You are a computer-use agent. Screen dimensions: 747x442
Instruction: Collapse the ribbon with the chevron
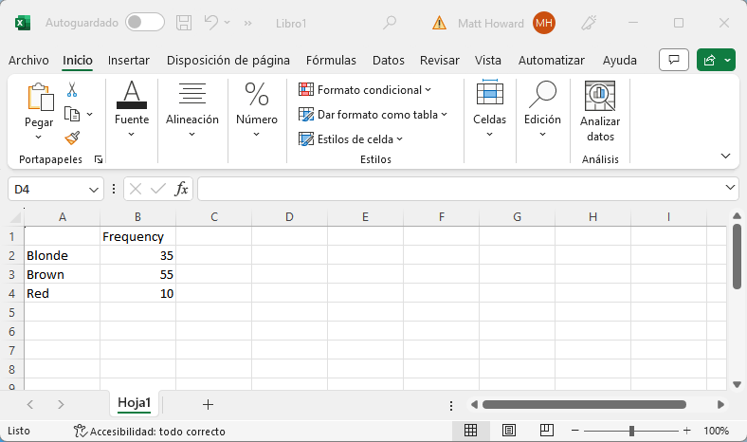726,156
